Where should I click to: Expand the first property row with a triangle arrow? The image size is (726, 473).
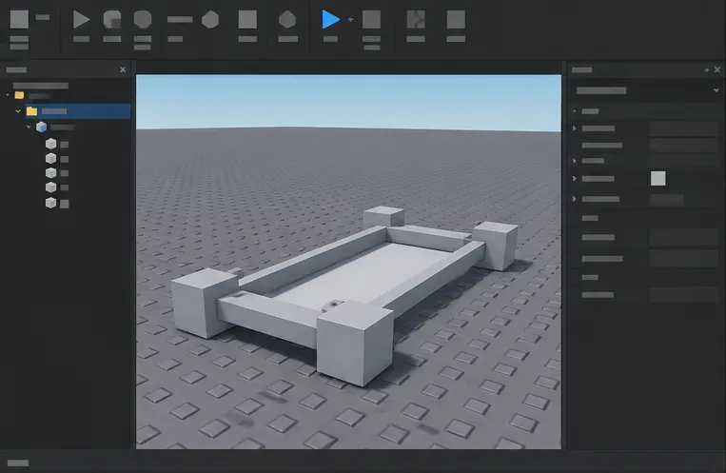point(574,128)
